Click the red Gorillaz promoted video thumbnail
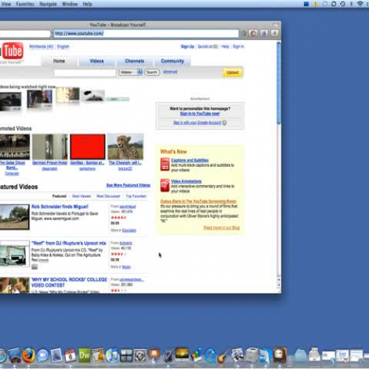This screenshot has width=369, height=369. tap(88, 147)
